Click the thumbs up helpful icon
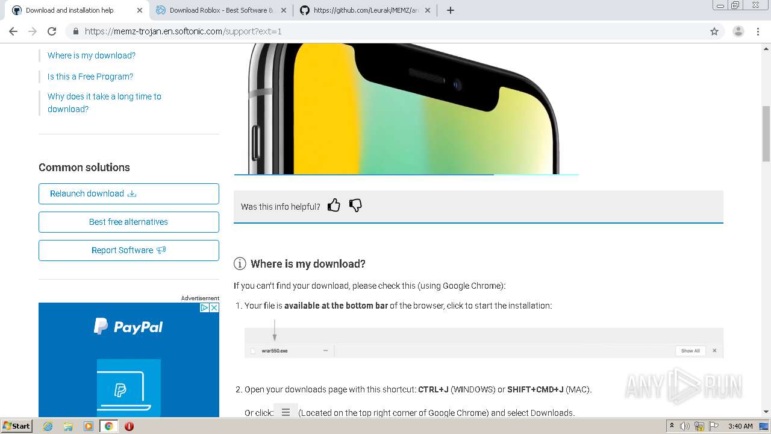Image resolution: width=771 pixels, height=434 pixels. tap(334, 206)
